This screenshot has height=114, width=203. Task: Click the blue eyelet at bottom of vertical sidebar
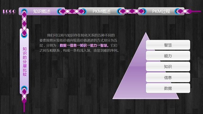[24, 89]
